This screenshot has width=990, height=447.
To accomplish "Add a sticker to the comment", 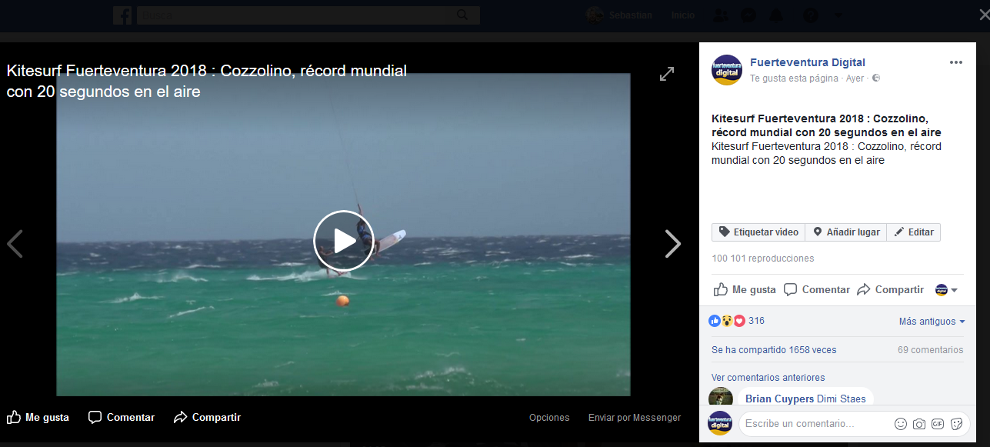I will pyautogui.click(x=957, y=424).
